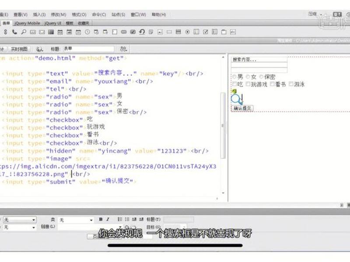
Task: Click the magnifier image button in design view
Action: click(237, 99)
